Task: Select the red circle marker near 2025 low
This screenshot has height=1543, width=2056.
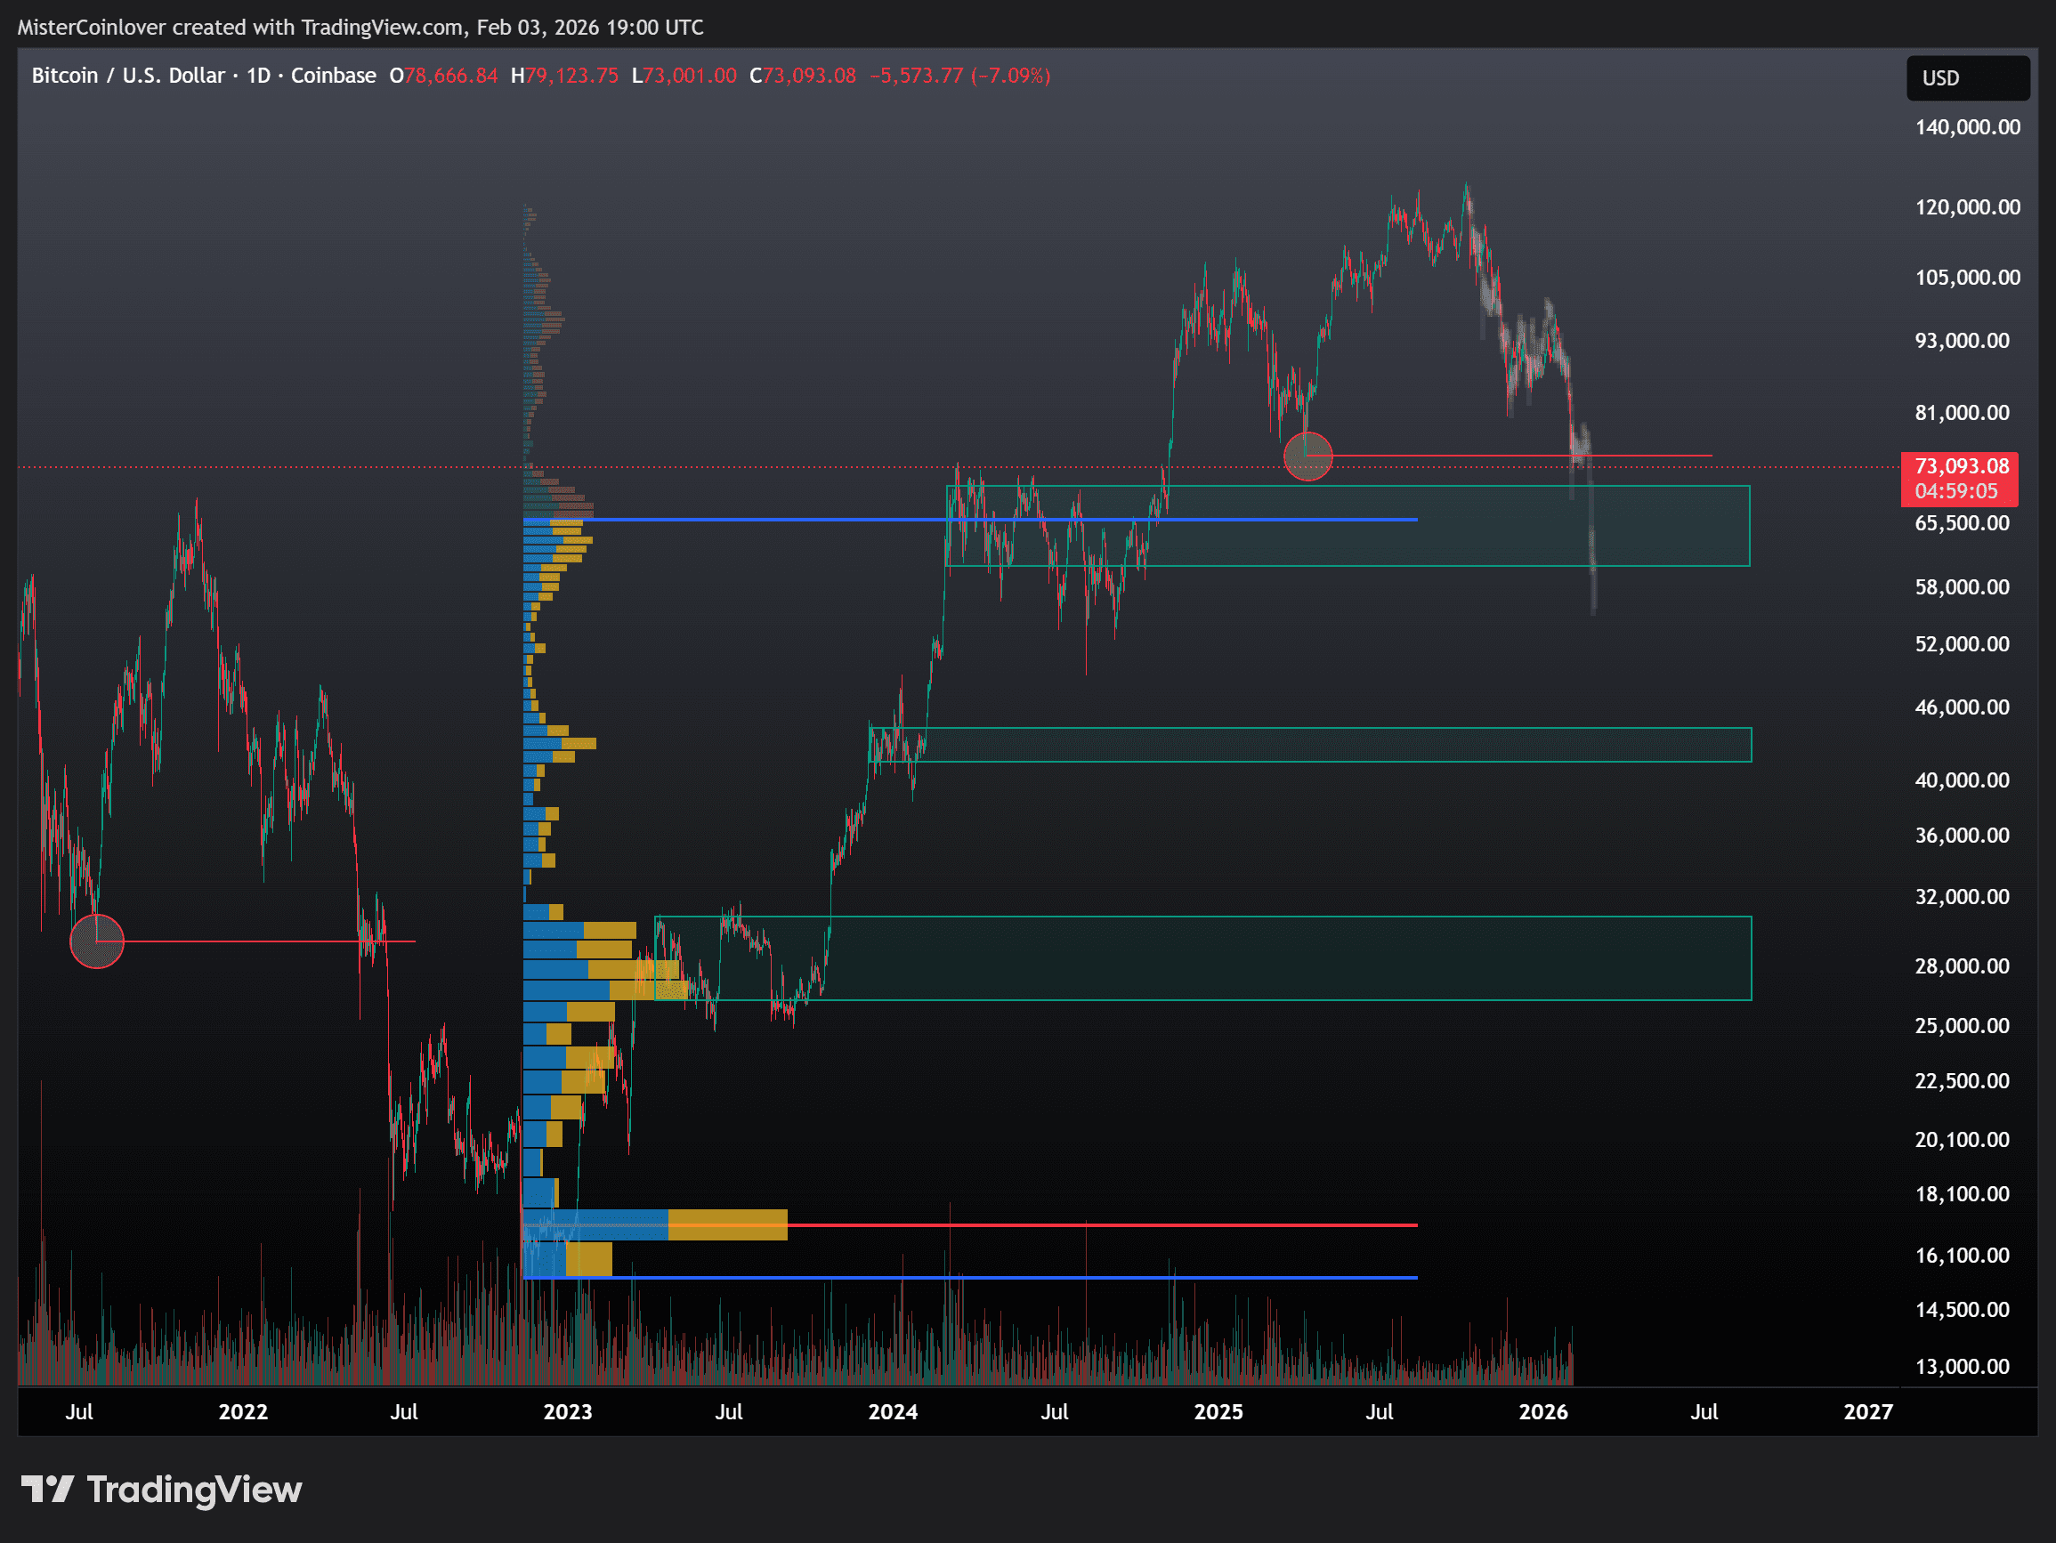Action: pyautogui.click(x=1307, y=456)
